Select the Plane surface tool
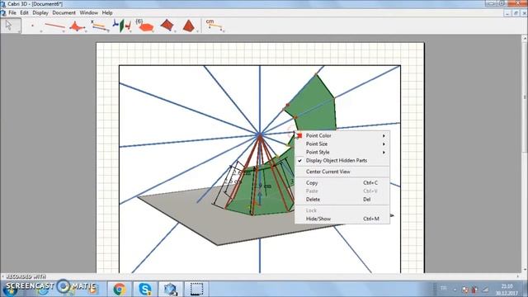 77,26
